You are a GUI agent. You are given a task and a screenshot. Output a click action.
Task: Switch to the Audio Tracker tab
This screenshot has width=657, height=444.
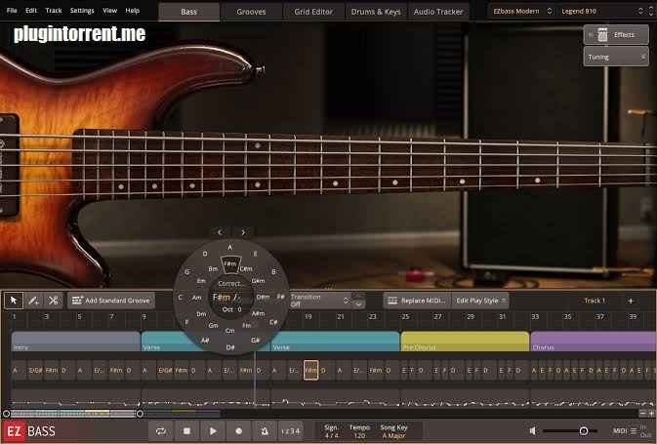point(438,12)
